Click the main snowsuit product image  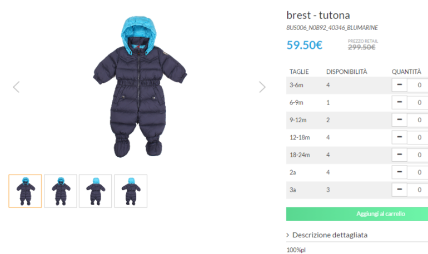click(140, 87)
